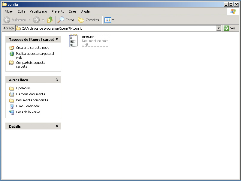
Task: Click the Windows logo throbber
Action: (x=233, y=11)
